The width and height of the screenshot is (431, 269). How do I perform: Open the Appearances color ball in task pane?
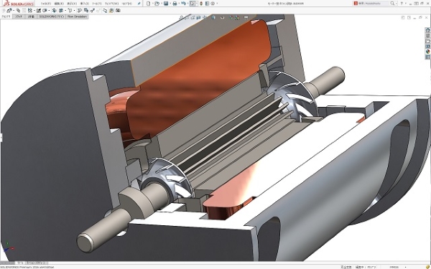pos(427,52)
